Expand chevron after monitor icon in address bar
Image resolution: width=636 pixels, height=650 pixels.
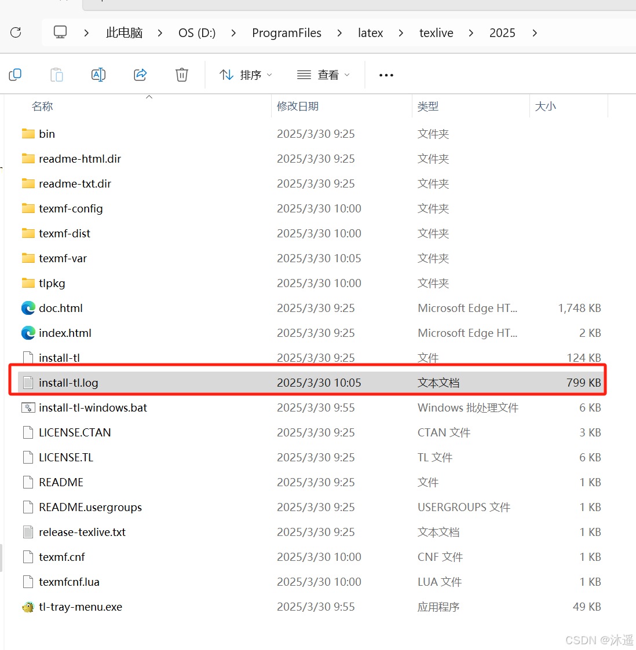[x=86, y=33]
